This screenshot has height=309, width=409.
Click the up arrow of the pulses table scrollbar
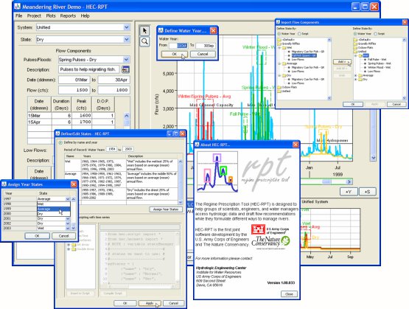[x=127, y=115]
